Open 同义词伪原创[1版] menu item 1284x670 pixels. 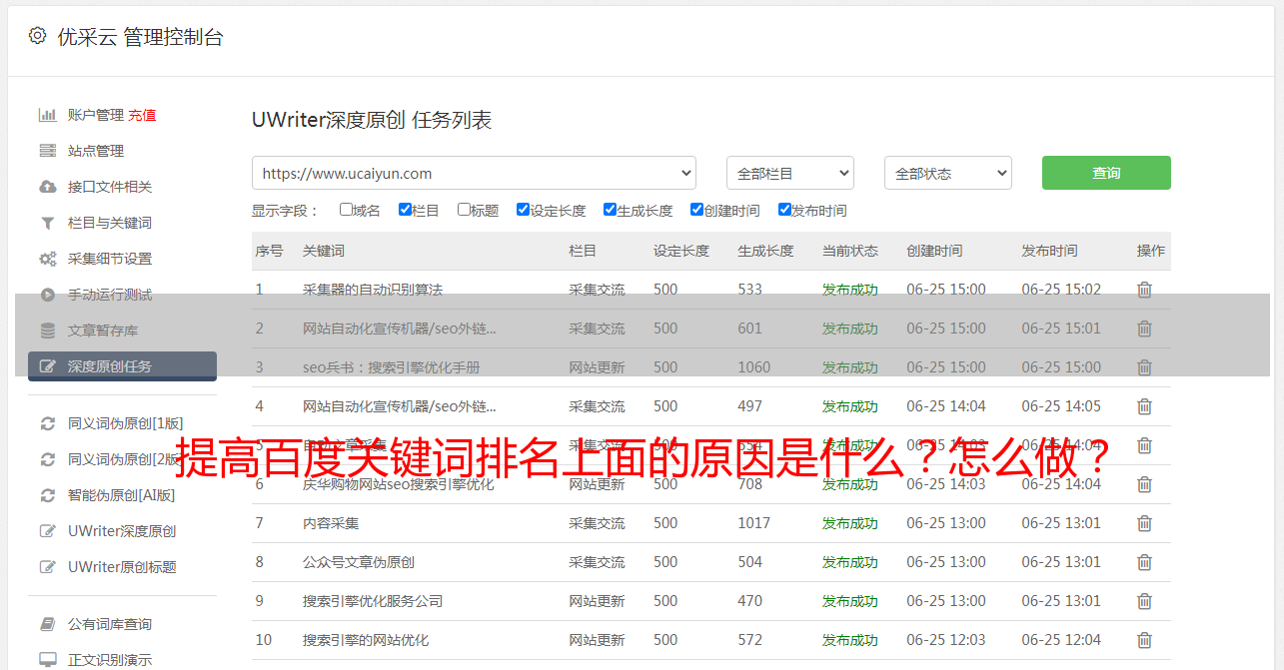[x=126, y=423]
